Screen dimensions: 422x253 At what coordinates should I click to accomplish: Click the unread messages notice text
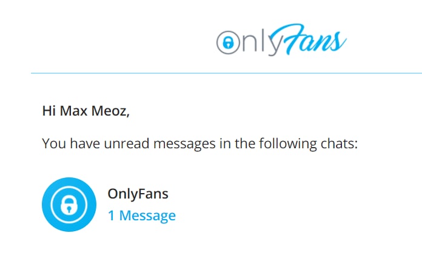point(199,143)
